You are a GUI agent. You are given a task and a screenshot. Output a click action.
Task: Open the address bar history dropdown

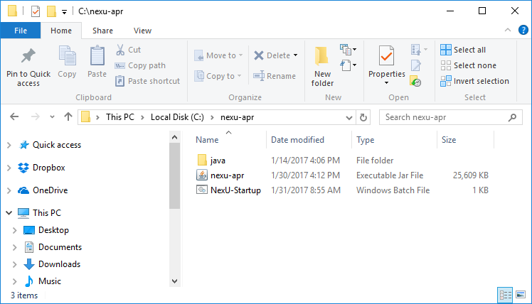click(349, 117)
